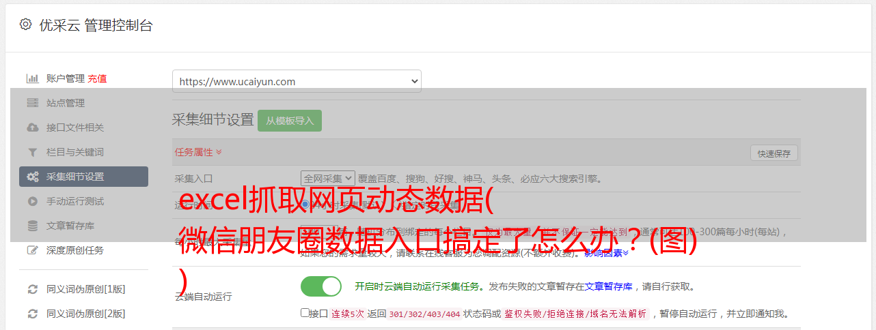Click the 快速保存 button

point(774,153)
